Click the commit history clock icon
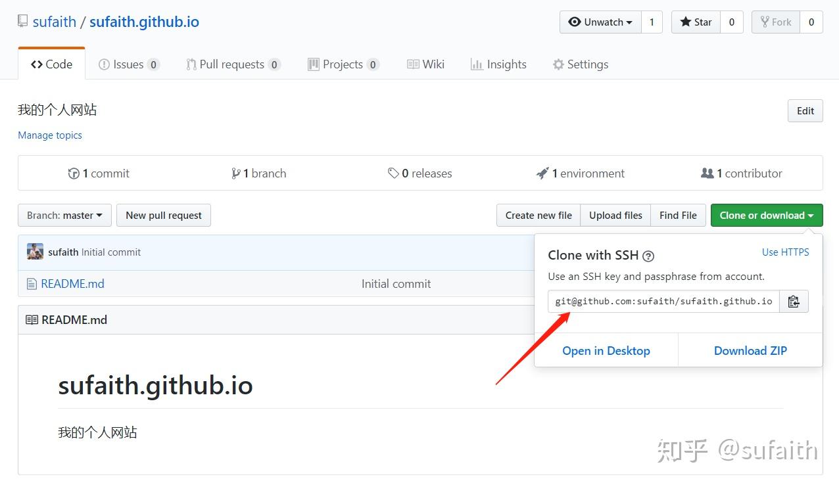Image resolution: width=839 pixels, height=483 pixels. [x=74, y=173]
